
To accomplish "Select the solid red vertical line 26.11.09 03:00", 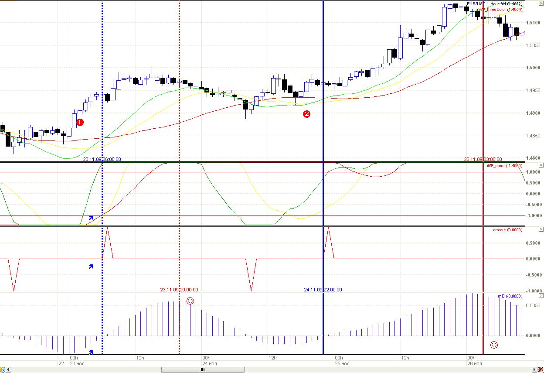I will point(483,131).
